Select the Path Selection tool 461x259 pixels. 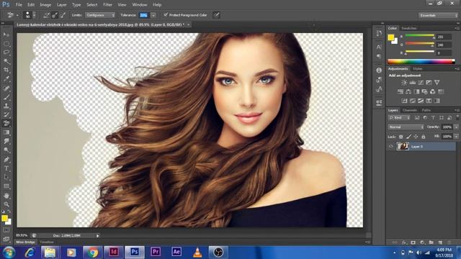6,178
